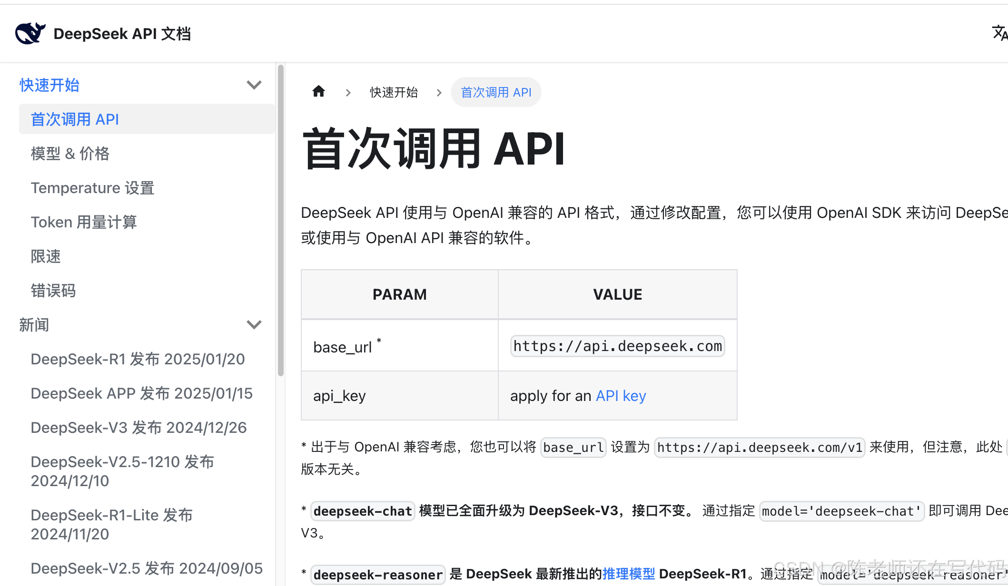Open DeepSeek APP 发布 2025/01/15 news
The height and width of the screenshot is (586, 1008).
[141, 393]
